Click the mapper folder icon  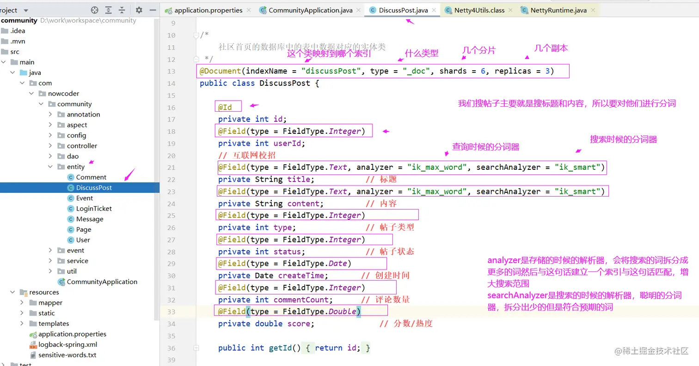pyautogui.click(x=33, y=303)
